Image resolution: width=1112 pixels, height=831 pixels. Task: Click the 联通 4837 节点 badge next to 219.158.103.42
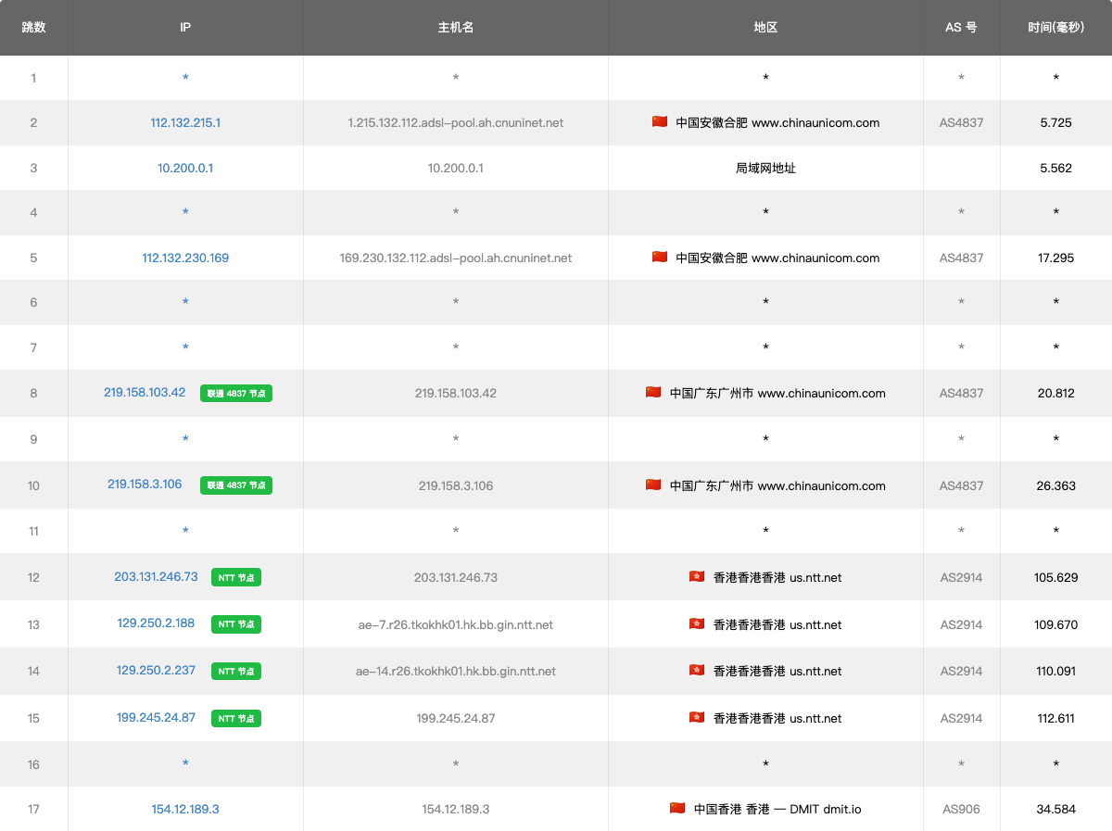(x=236, y=393)
